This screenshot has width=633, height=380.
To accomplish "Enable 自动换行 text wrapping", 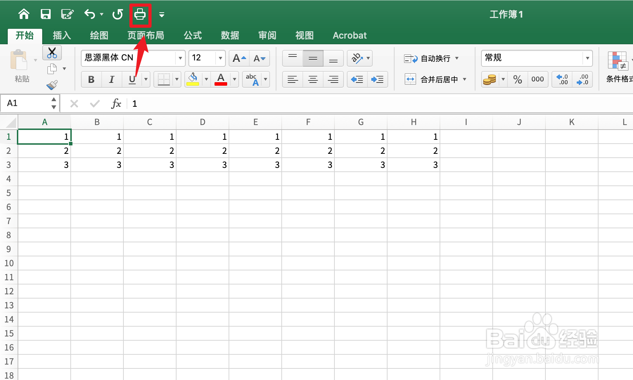I will (431, 58).
